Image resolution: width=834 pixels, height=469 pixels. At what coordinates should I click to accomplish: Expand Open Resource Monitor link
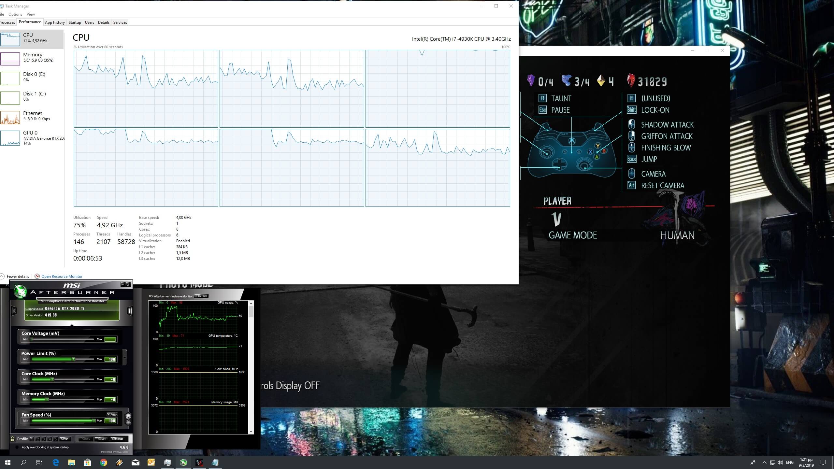(61, 276)
